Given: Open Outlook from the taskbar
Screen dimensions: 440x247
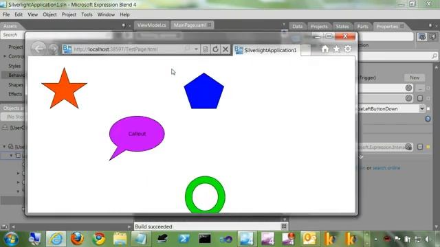Looking at the screenshot, I should click(310, 239).
